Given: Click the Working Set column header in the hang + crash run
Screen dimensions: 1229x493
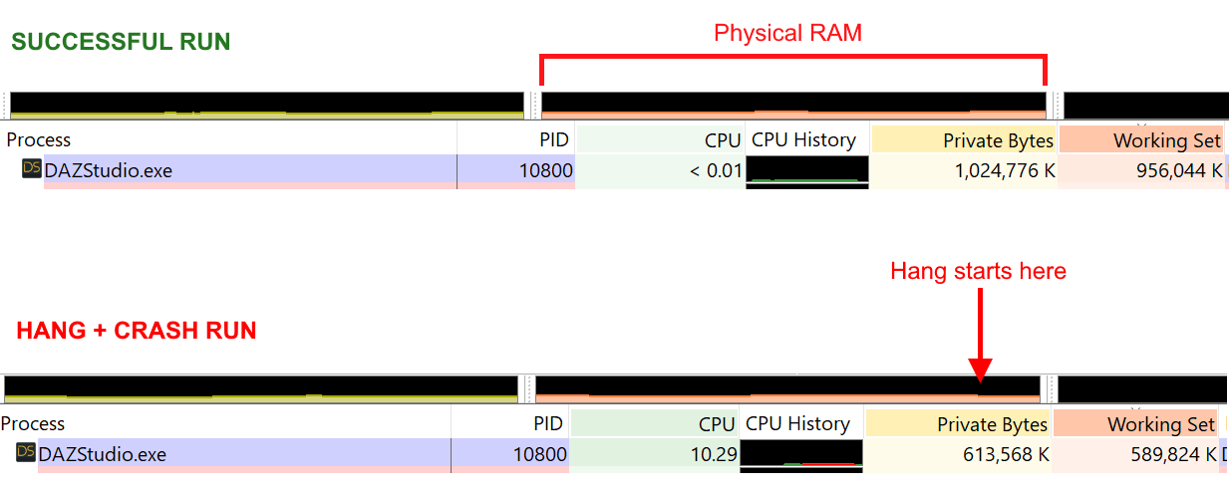Looking at the screenshot, I should pyautogui.click(x=1160, y=424).
